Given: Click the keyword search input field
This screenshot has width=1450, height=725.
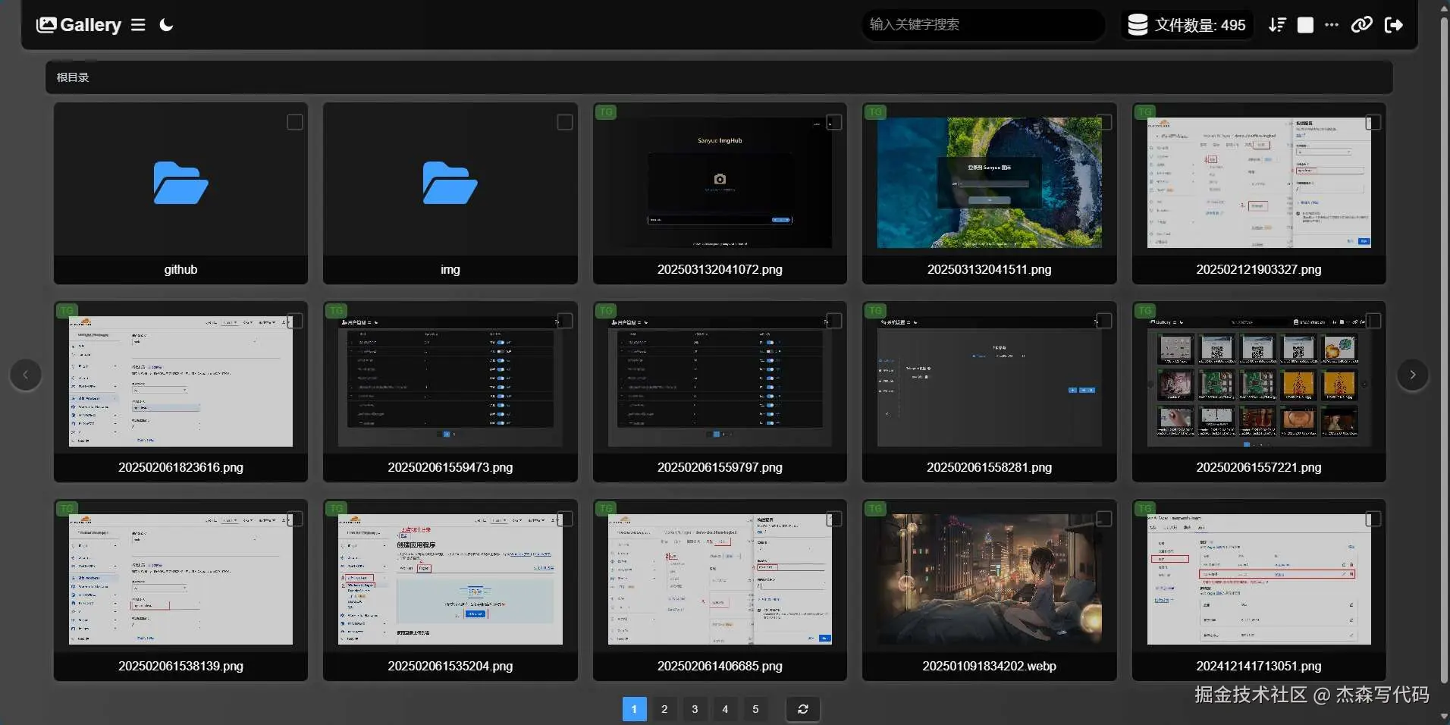Looking at the screenshot, I should coord(982,25).
